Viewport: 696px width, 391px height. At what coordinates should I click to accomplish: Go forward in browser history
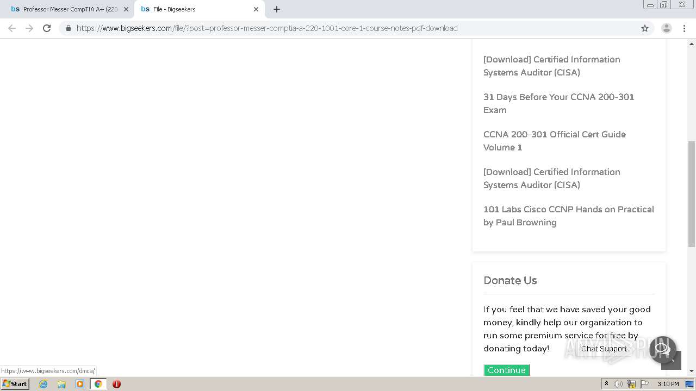tap(29, 28)
